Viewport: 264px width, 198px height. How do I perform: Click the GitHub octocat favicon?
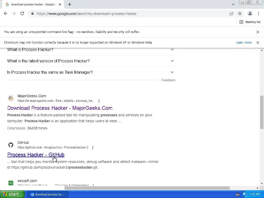pyautogui.click(x=11, y=145)
